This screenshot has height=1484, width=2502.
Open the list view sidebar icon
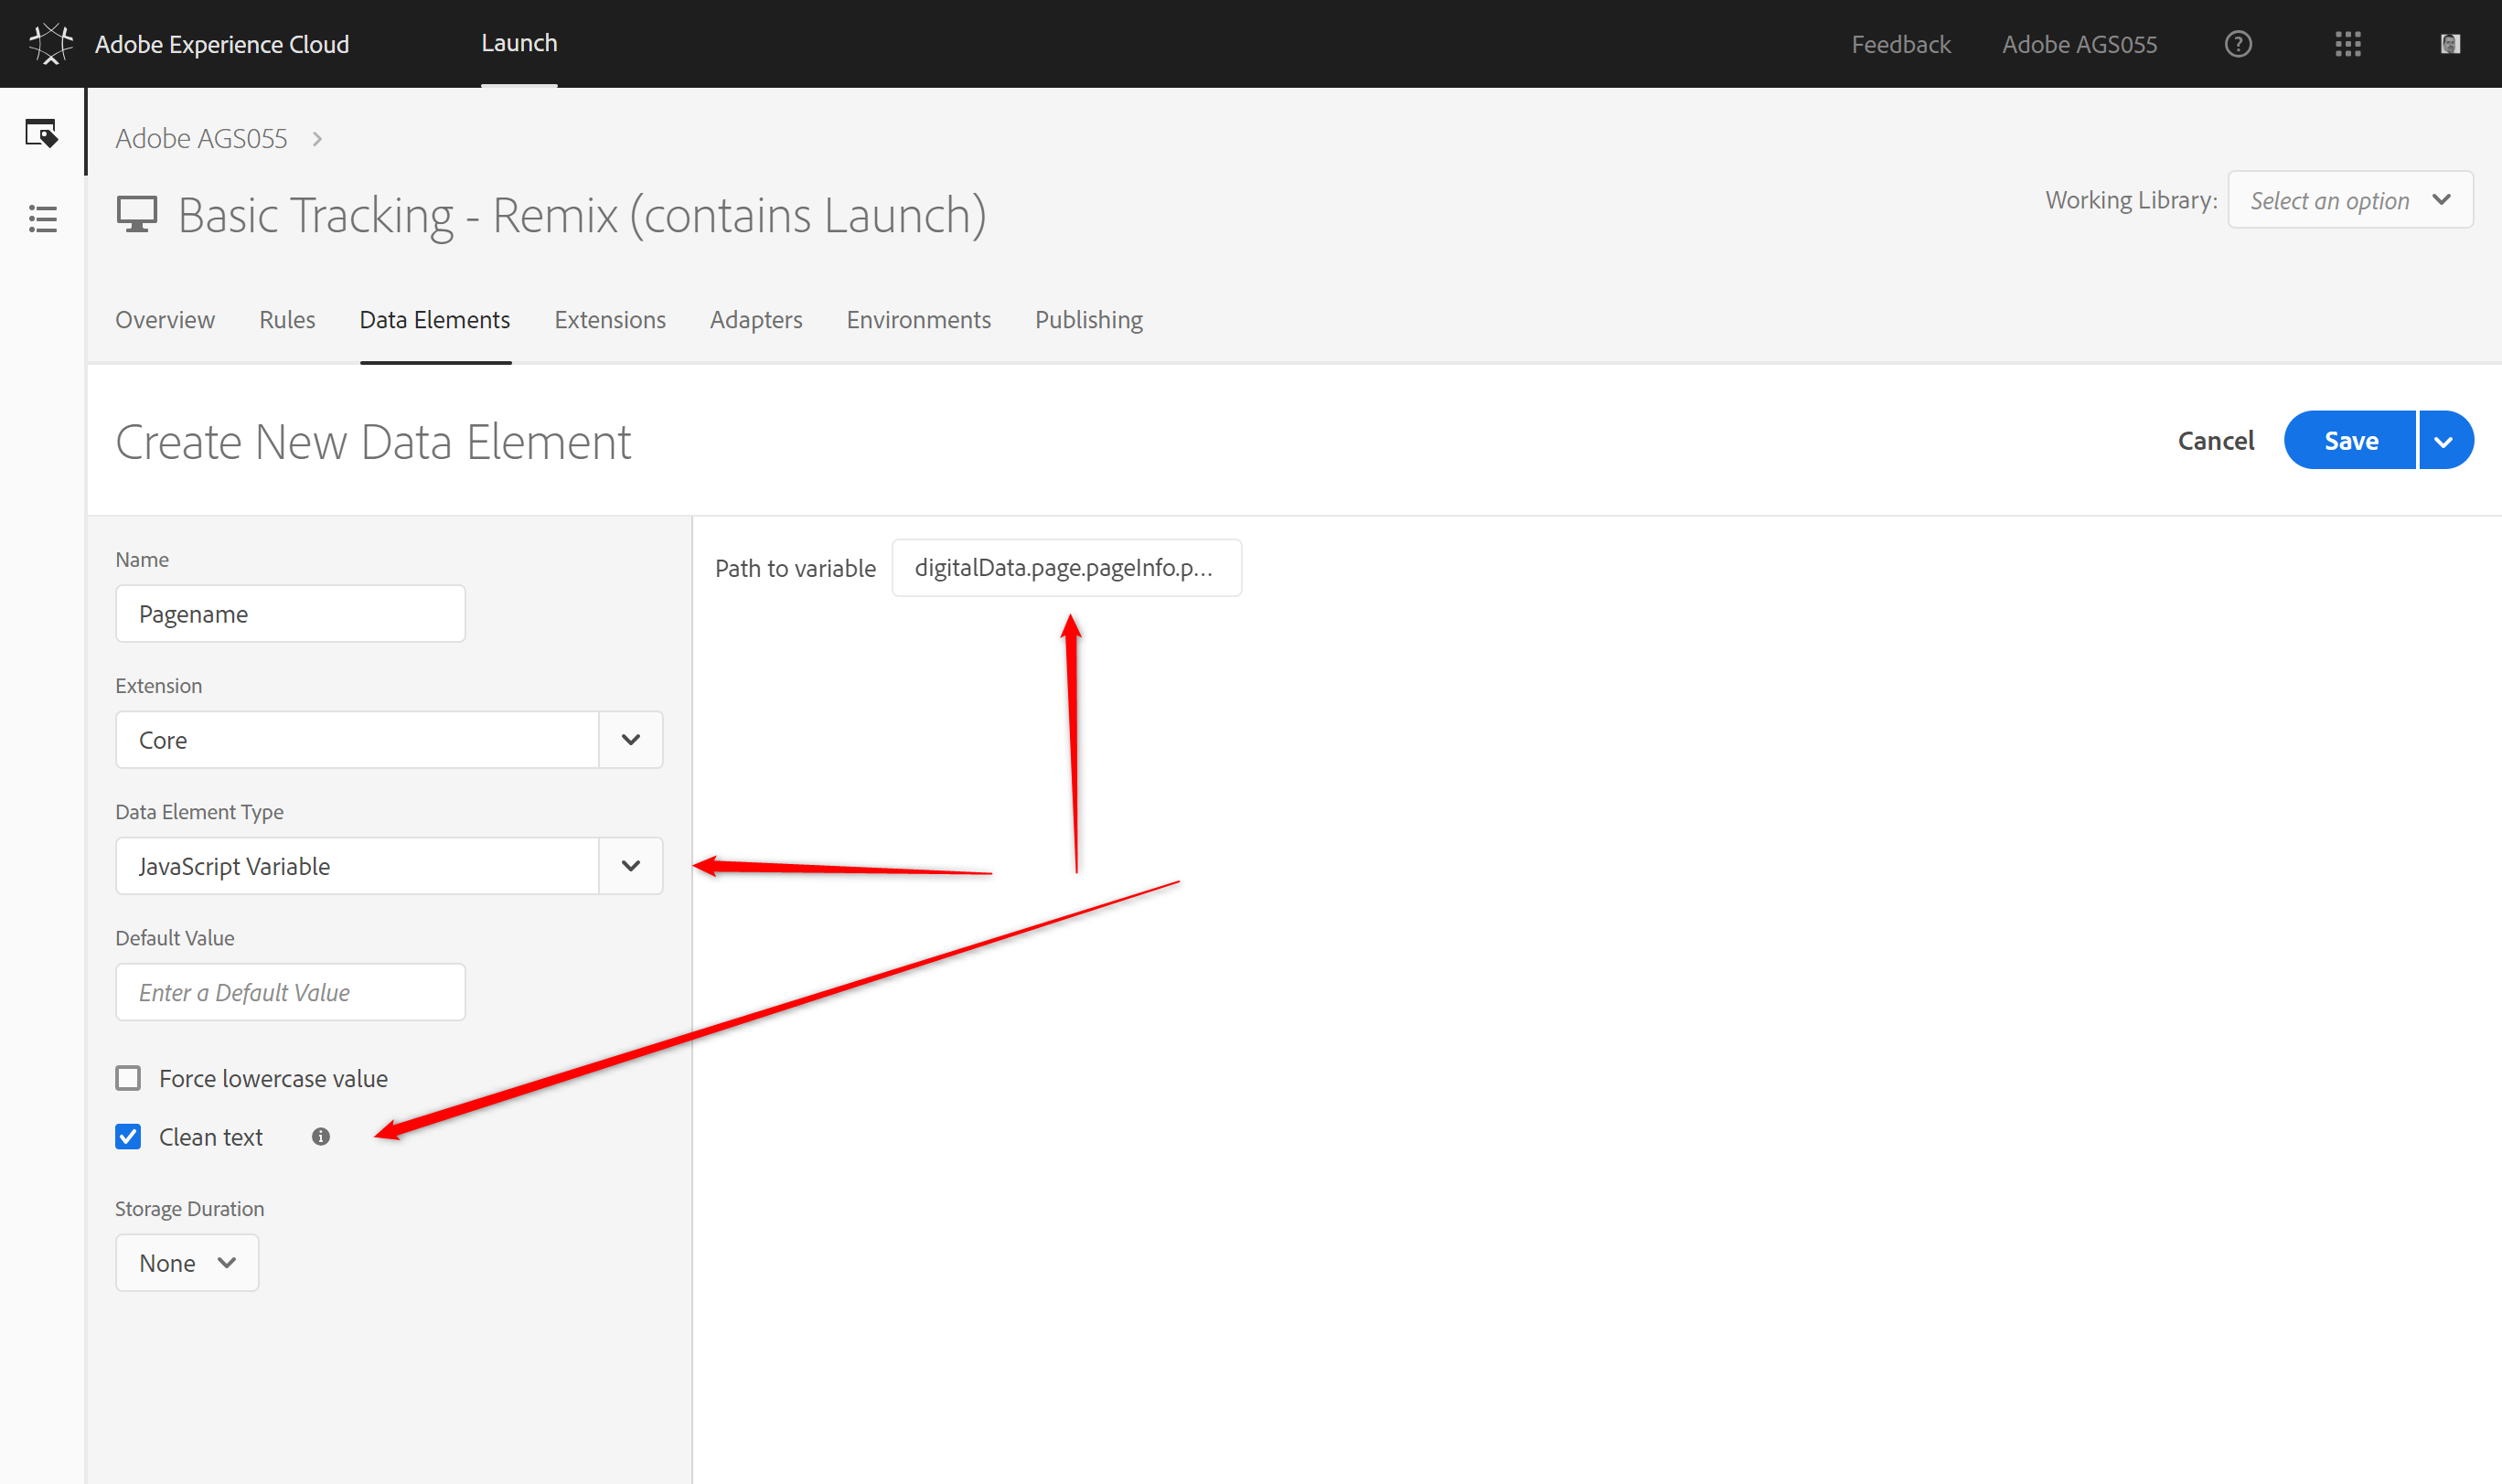click(42, 219)
